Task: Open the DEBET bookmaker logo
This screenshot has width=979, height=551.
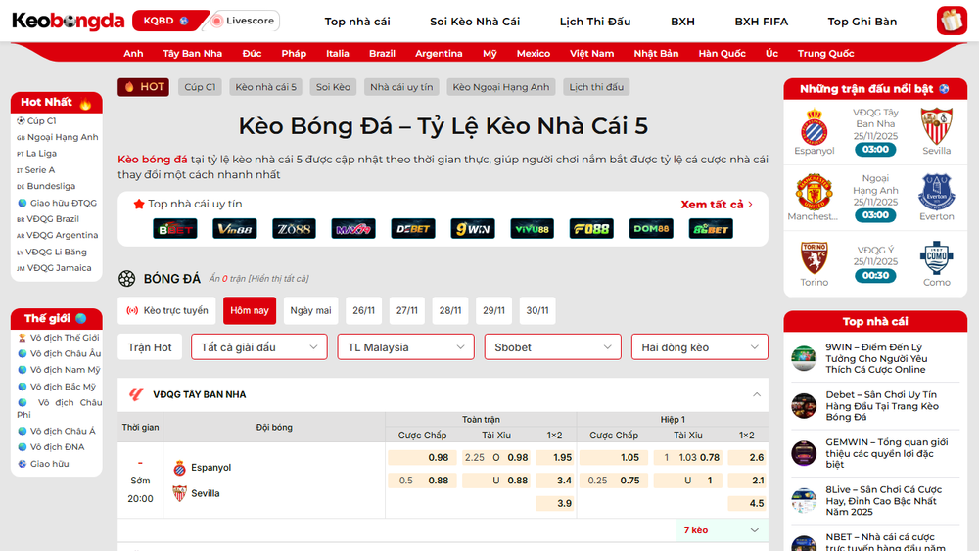Action: (413, 229)
